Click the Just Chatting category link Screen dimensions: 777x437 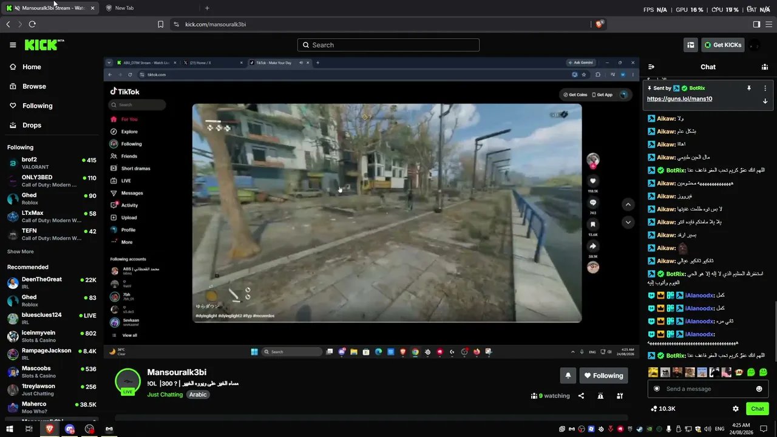(x=165, y=395)
